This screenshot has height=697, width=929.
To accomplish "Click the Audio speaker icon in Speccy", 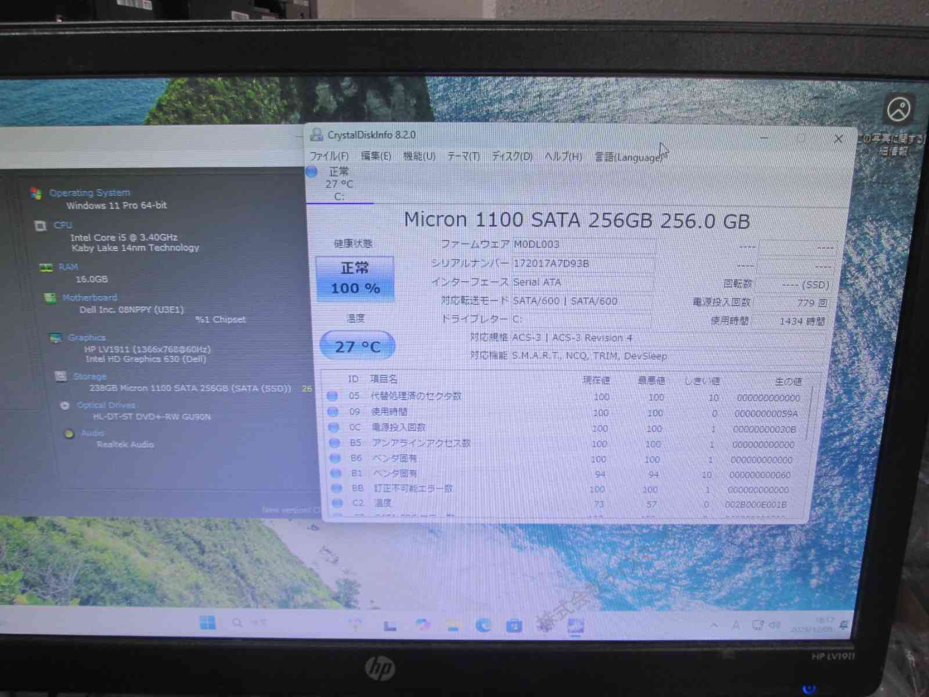I will 69,434.
